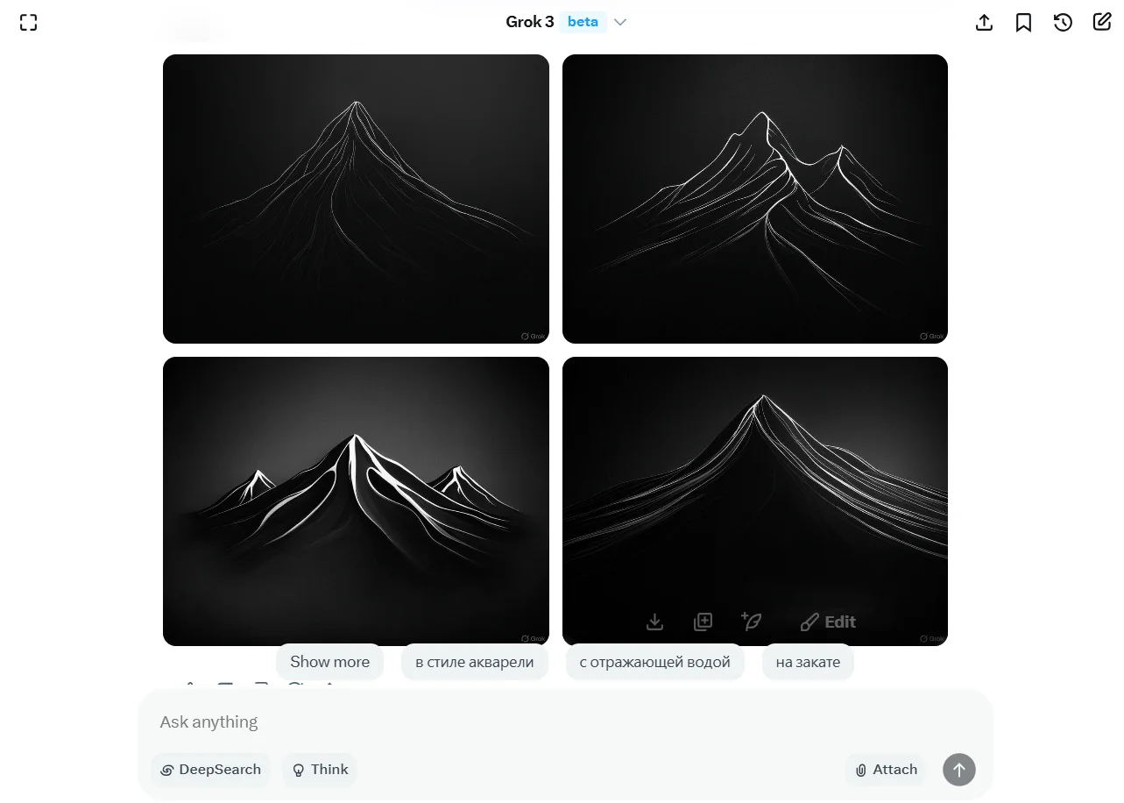Viewport: 1124px width, 803px height.
Task: Choose the "на закате" suggestion chip
Action: click(808, 662)
